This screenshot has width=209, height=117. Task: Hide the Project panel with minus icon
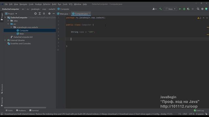point(54,14)
